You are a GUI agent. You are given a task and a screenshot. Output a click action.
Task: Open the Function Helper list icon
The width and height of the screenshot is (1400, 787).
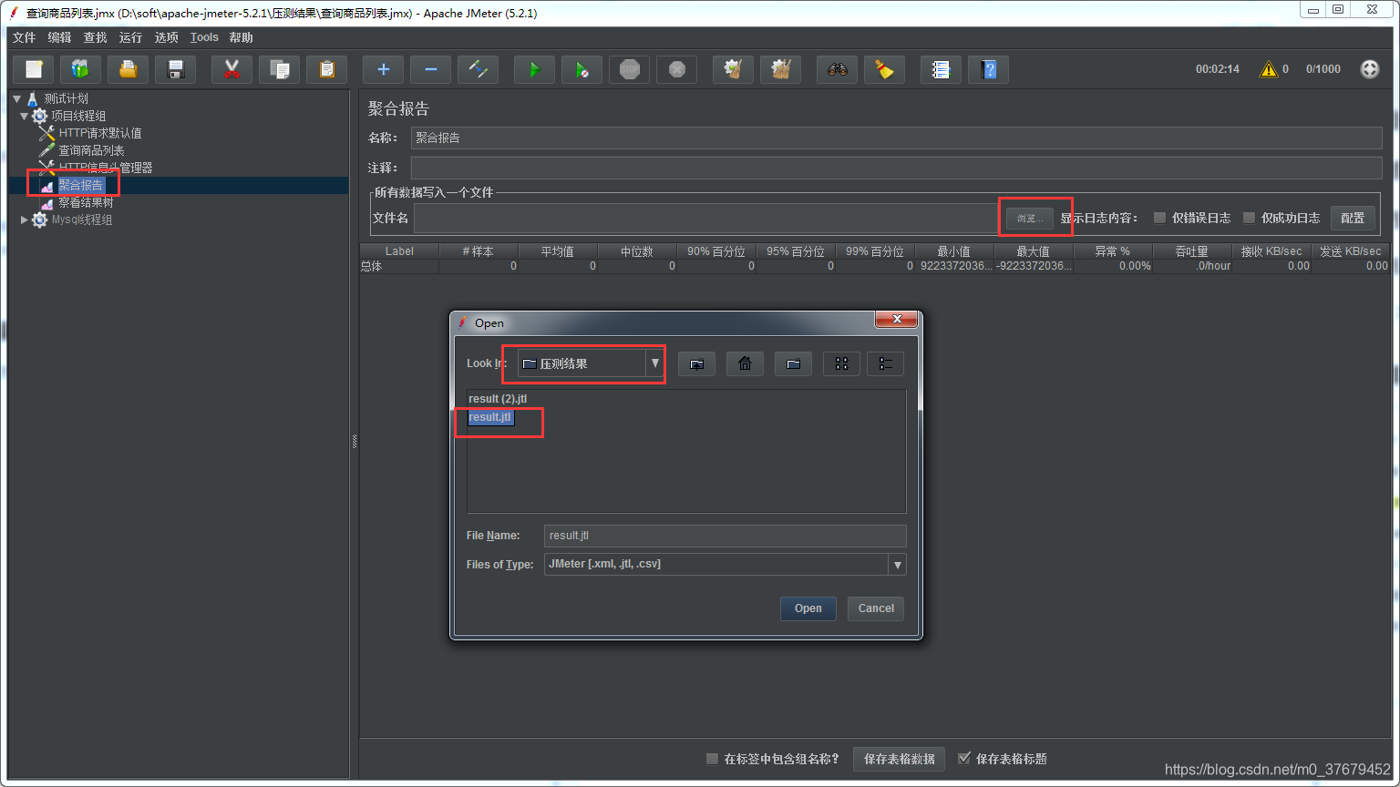pyautogui.click(x=942, y=69)
